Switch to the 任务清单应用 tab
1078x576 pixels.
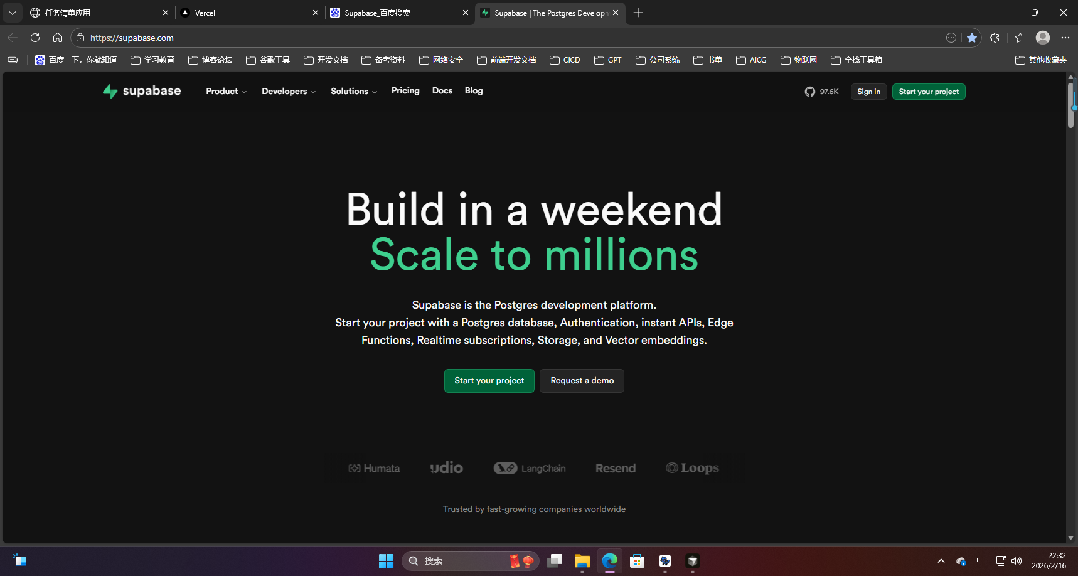pos(100,13)
